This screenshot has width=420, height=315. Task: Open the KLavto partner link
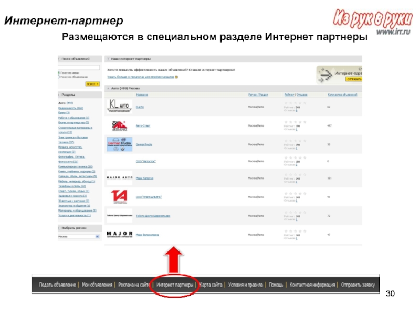[x=140, y=107]
